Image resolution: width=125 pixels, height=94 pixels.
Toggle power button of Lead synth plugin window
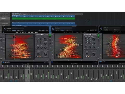point(53,29)
